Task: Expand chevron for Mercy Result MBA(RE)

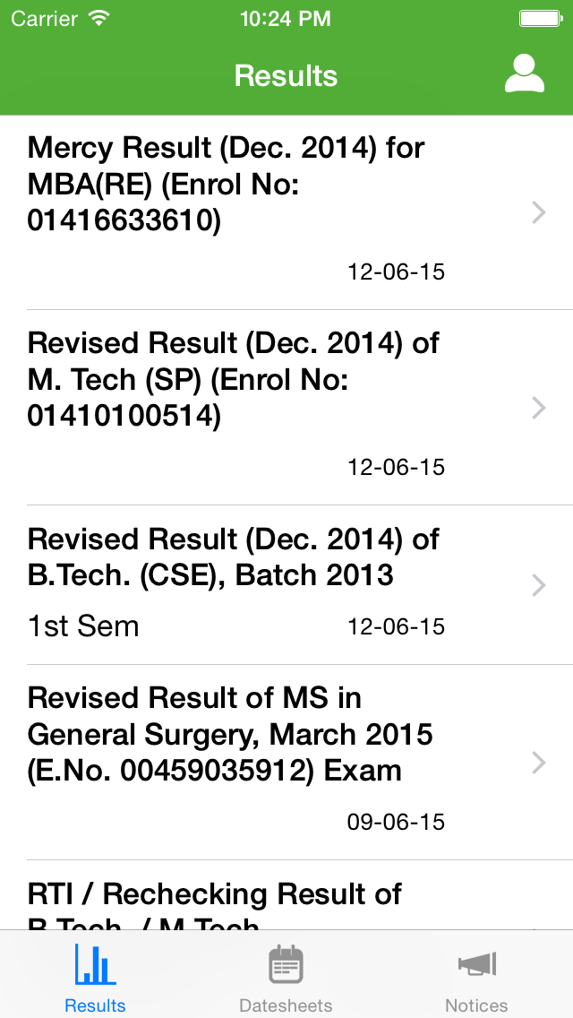Action: 538,212
